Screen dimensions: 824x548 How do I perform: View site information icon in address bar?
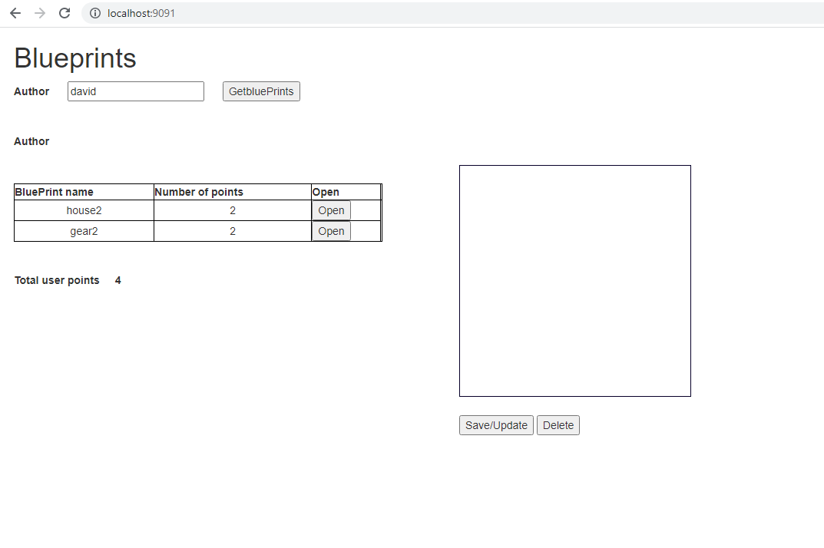click(95, 13)
